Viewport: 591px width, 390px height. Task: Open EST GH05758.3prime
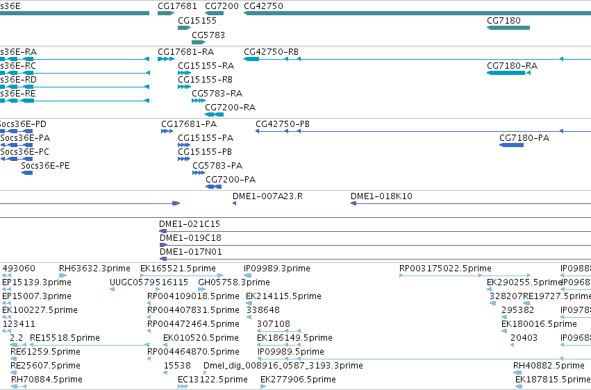point(234,282)
